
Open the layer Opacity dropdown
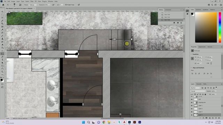216,91
